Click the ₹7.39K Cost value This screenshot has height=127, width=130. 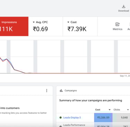click(77, 29)
